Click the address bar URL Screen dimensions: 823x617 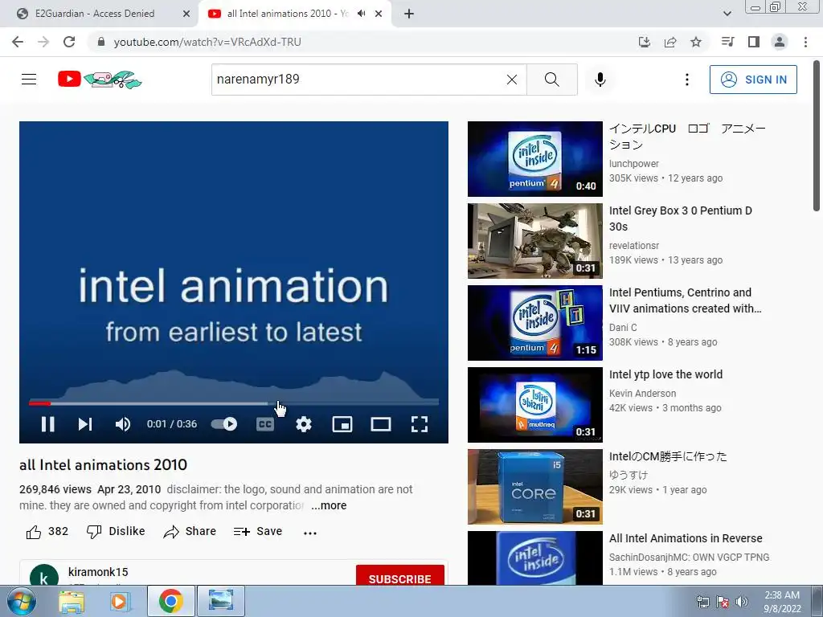pos(207,42)
